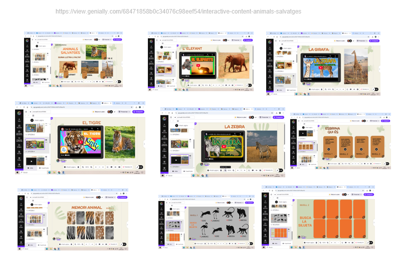
Task: Select Text tool in La Zebra editor sidebar
Action: tap(164, 125)
